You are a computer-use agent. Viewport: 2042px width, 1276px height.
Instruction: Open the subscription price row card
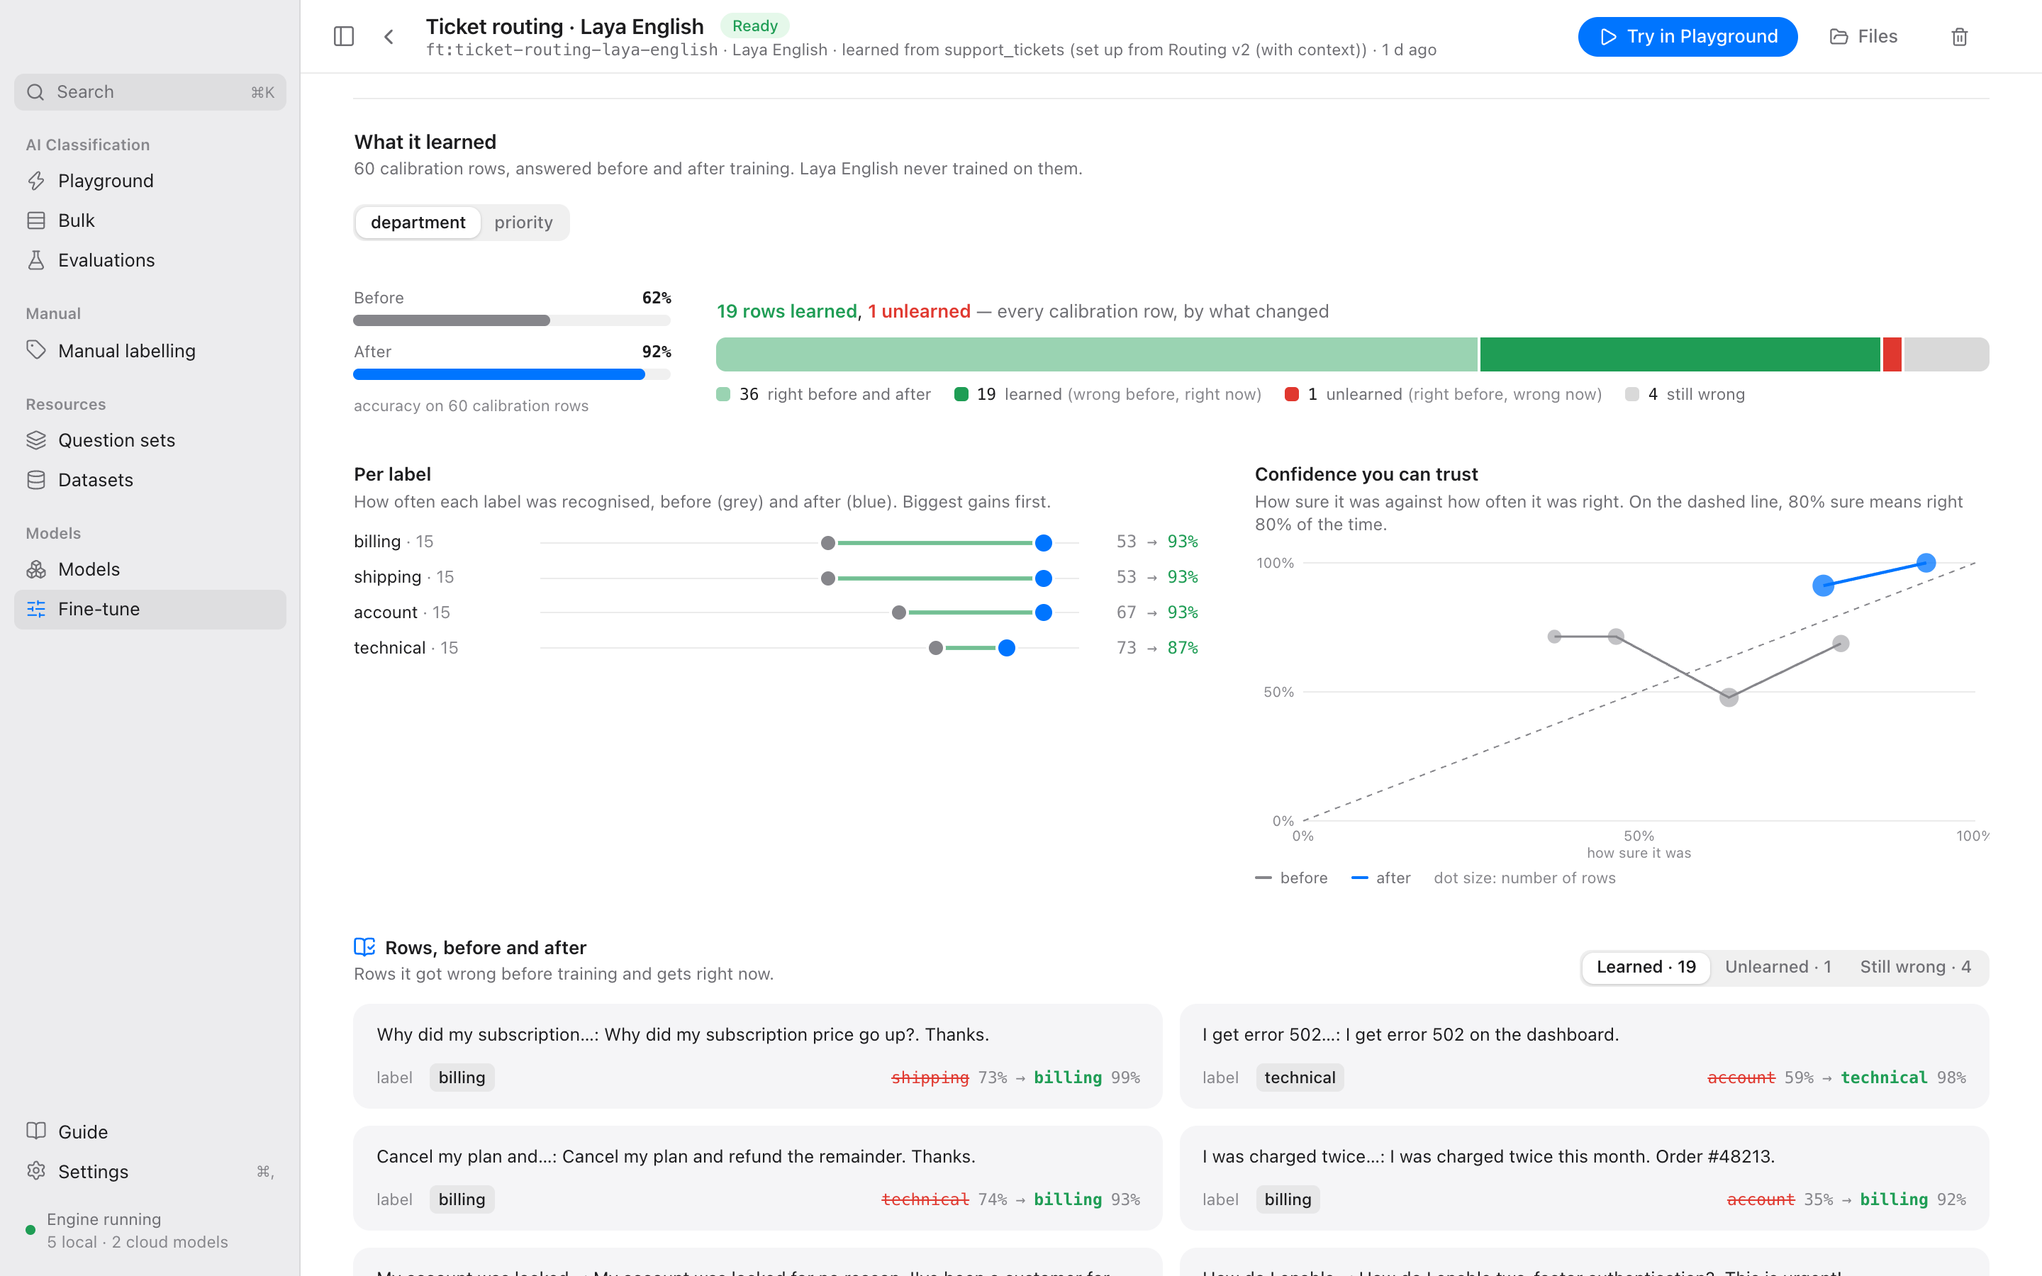[757, 1055]
